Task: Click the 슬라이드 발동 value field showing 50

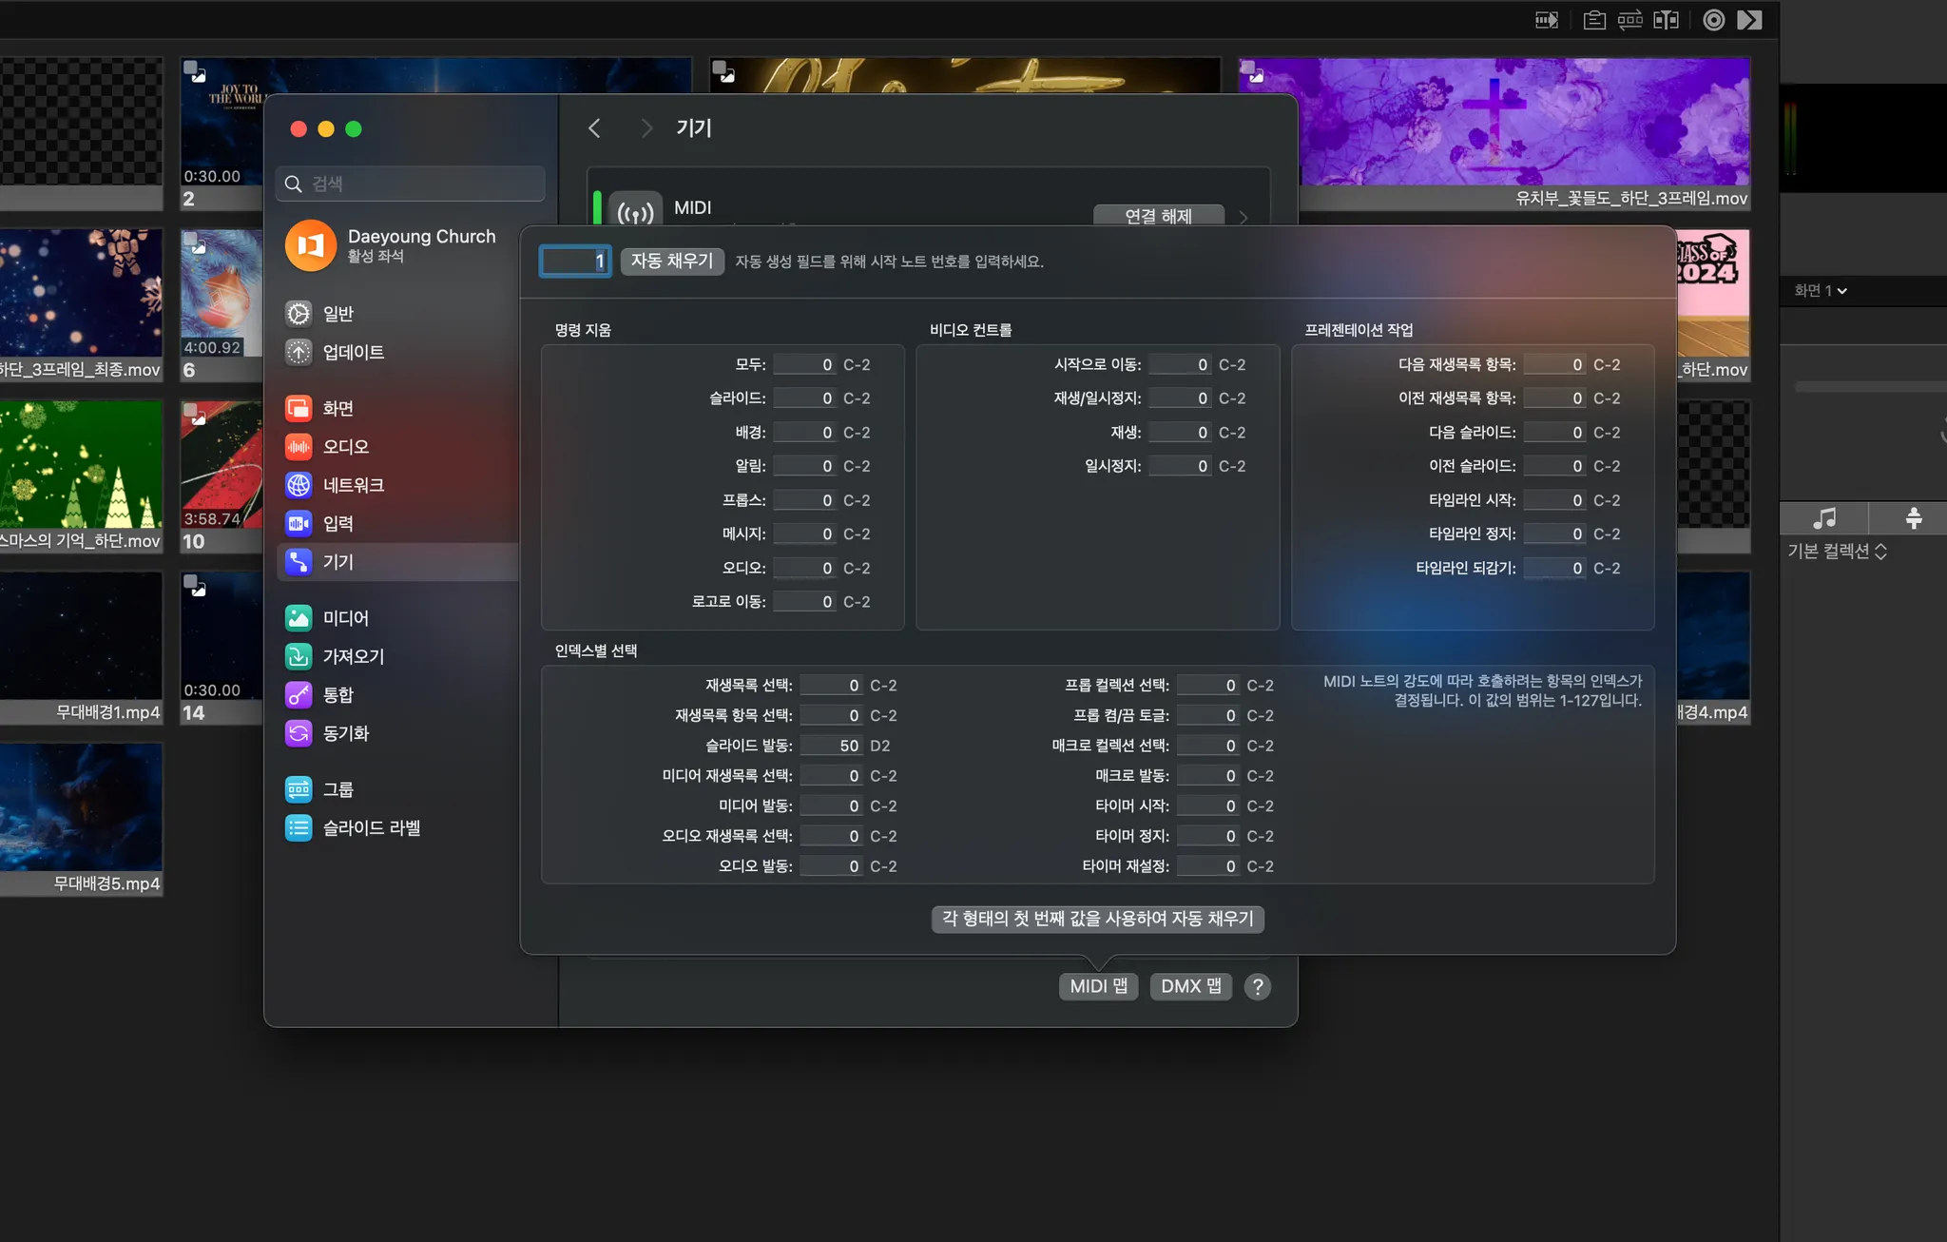Action: tap(833, 746)
